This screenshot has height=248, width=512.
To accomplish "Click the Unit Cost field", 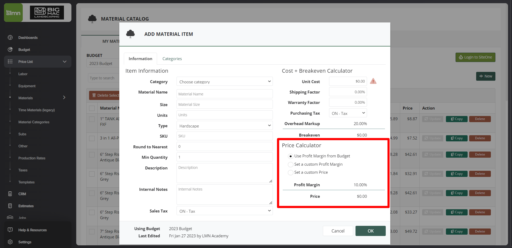I will (348, 81).
